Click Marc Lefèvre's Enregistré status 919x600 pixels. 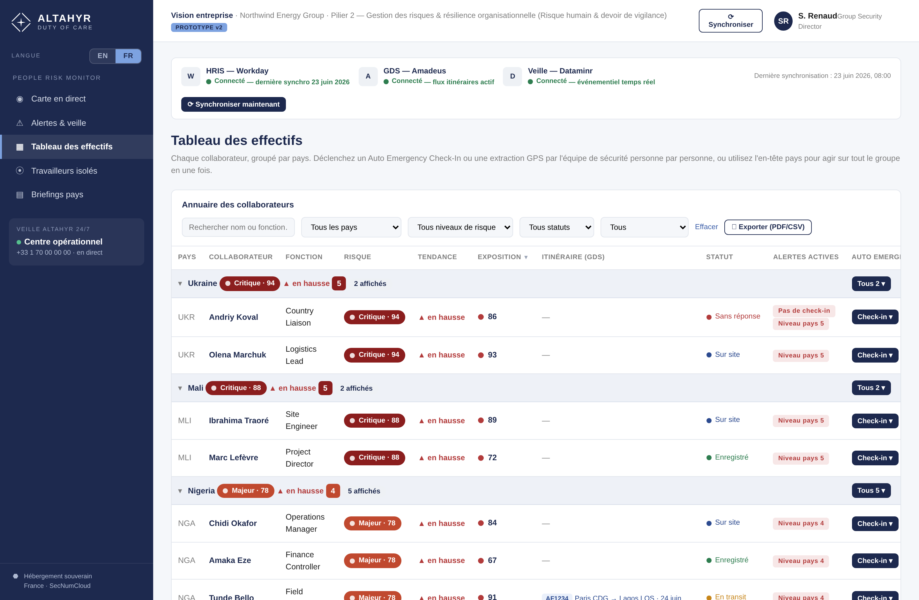click(728, 458)
